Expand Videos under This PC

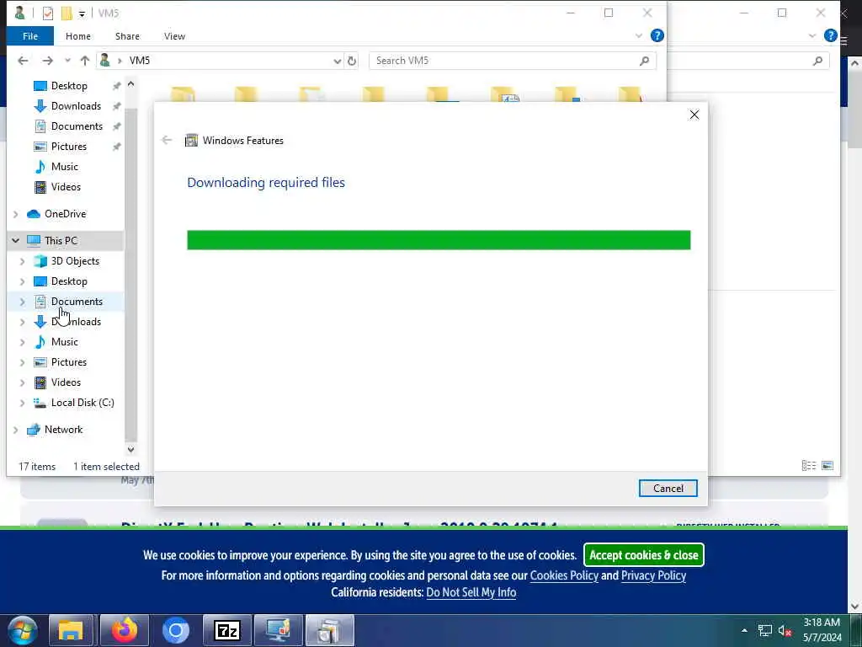click(22, 382)
